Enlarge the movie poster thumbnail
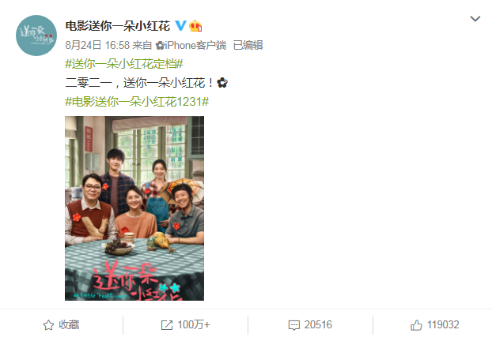Image resolution: width=492 pixels, height=337 pixels. pos(134,208)
